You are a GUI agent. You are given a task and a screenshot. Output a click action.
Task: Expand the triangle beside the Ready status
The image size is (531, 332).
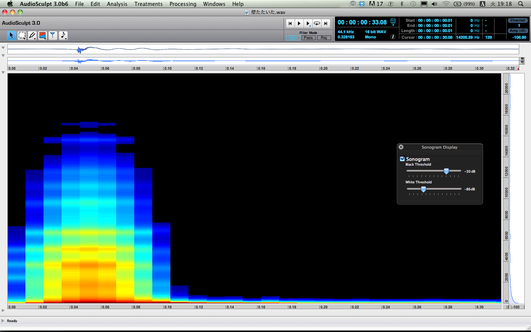(3, 321)
